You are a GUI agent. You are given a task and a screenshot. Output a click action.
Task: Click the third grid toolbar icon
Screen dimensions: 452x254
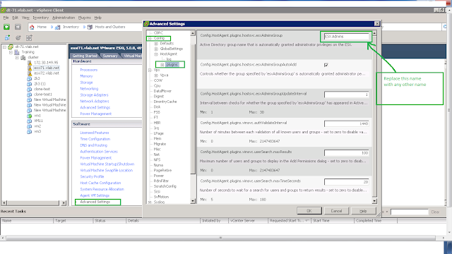[x=29, y=37]
